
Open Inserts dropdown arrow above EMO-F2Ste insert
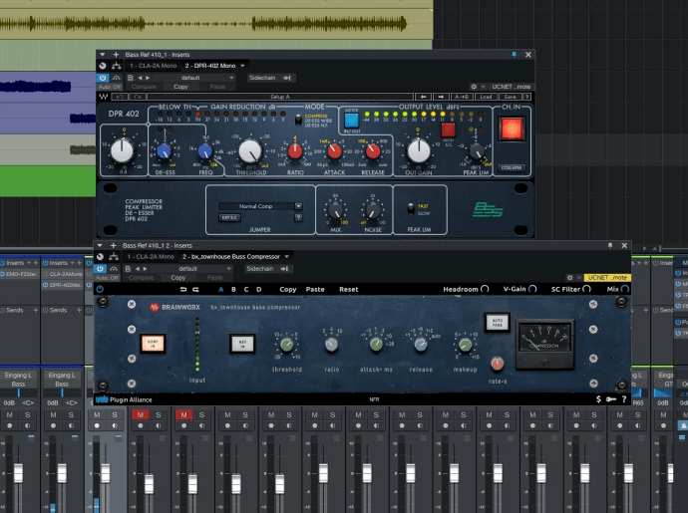pyautogui.click(x=29, y=263)
